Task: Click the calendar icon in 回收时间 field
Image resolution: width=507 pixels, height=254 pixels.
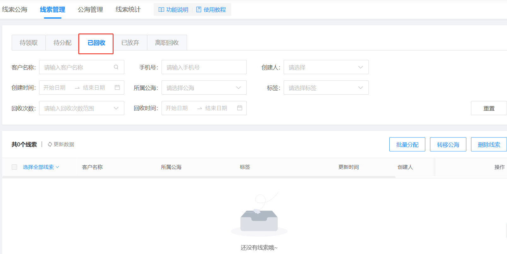Action: tap(240, 108)
